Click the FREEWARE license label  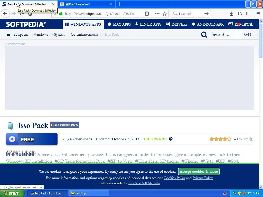tap(155, 139)
